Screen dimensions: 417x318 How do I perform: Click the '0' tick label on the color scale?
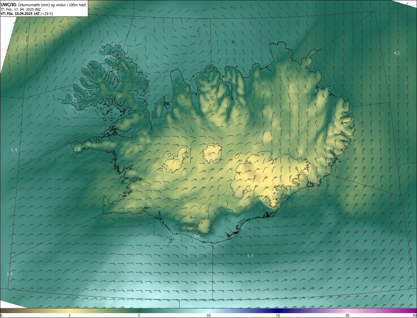(x=1, y=315)
